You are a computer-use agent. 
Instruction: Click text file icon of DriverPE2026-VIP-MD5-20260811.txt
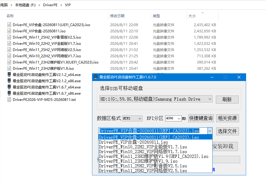(9, 99)
